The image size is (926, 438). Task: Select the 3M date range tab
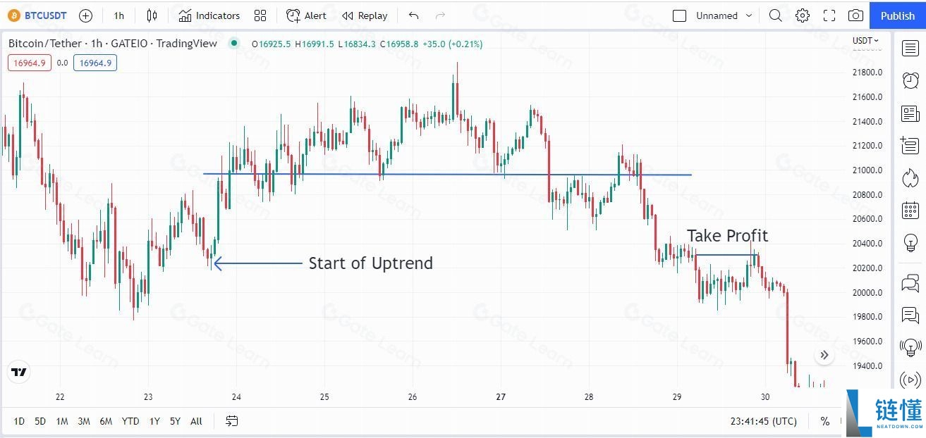coord(84,421)
